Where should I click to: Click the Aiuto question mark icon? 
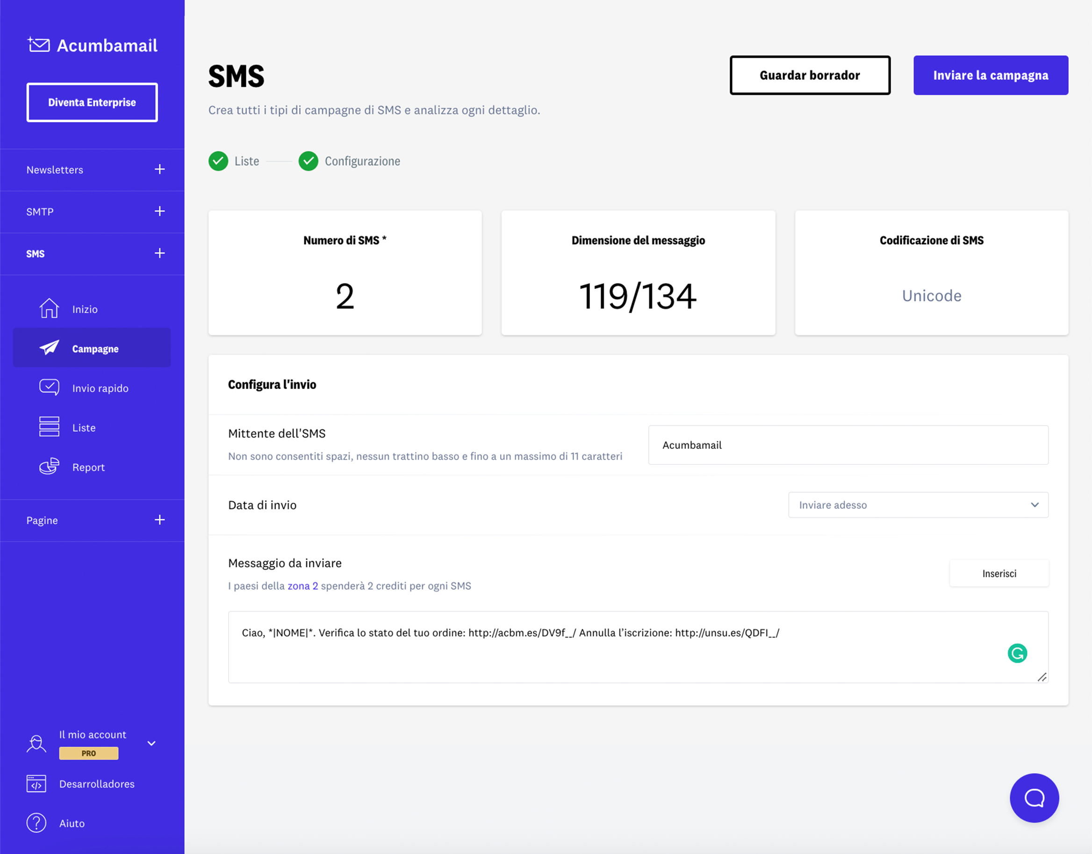point(36,823)
